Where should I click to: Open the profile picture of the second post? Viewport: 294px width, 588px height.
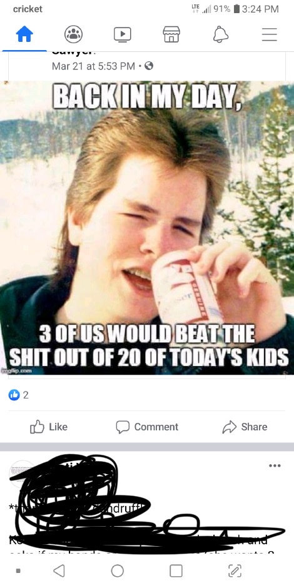pyautogui.click(x=21, y=474)
